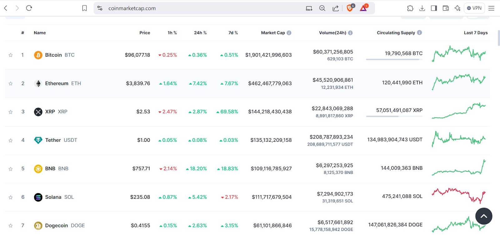Click the Bitcoin logo icon
The width and height of the screenshot is (500, 239).
[x=38, y=55]
